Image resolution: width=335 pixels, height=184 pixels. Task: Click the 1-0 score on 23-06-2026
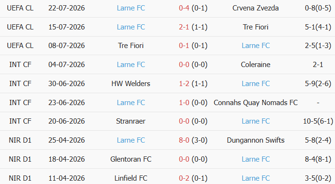pyautogui.click(x=184, y=103)
